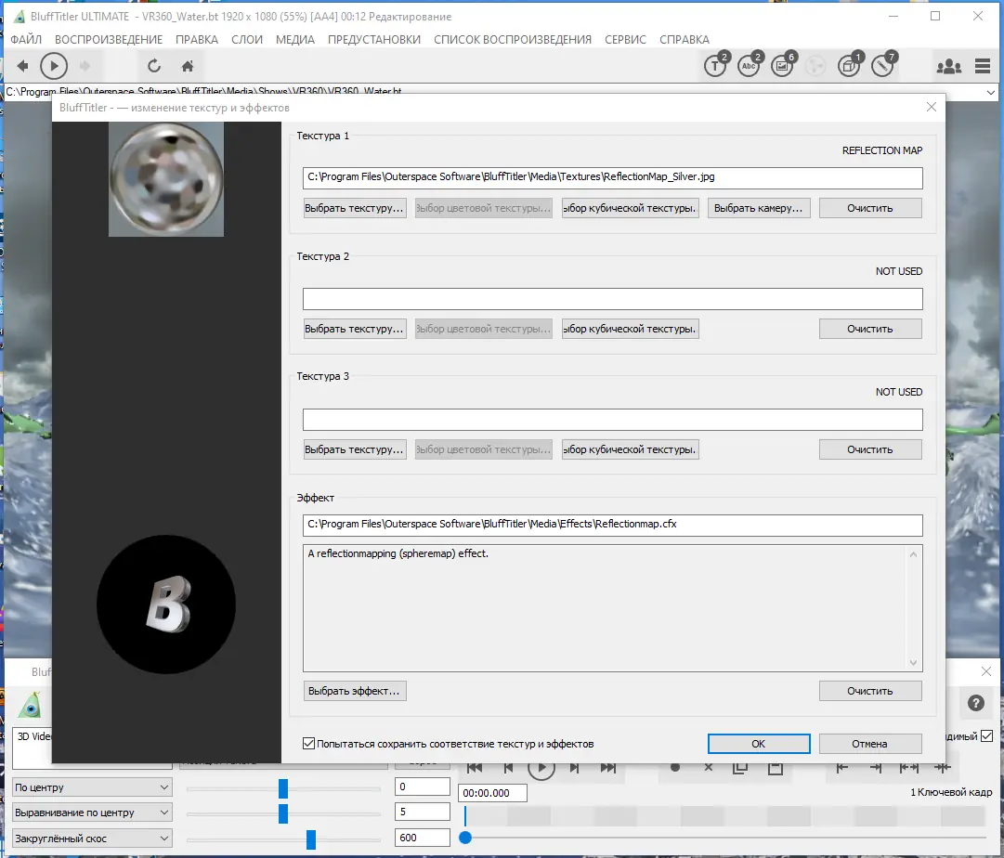Image resolution: width=1004 pixels, height=858 pixels.
Task: Open the СПИСОК ВОСПРОИЗВЕДЕНИЯ menu
Action: [513, 40]
